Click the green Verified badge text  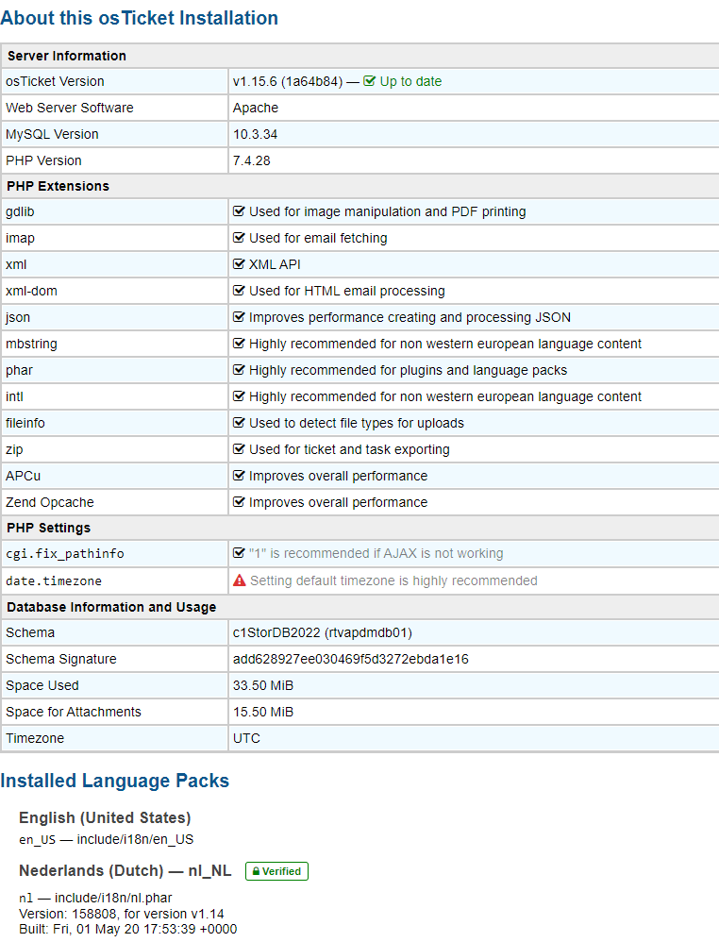(x=281, y=871)
